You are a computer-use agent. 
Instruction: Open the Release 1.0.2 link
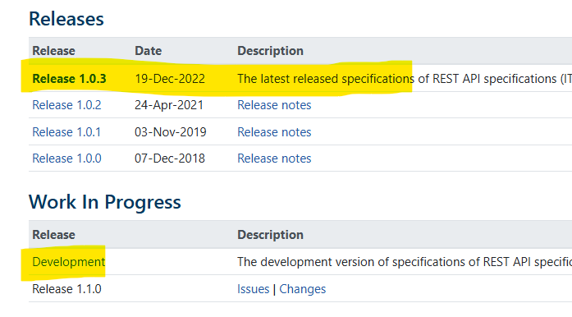(x=66, y=105)
